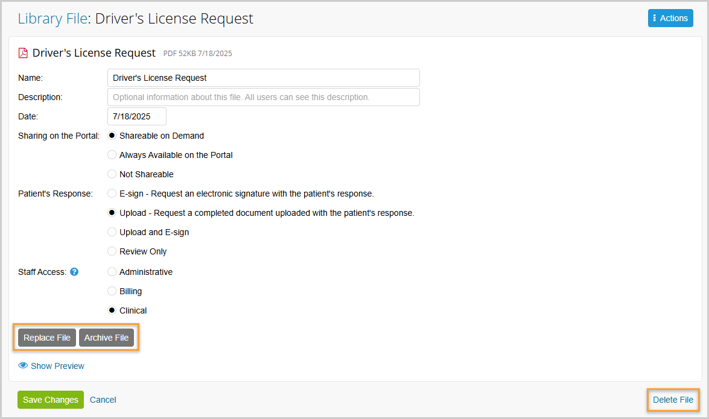Click the Archive File button
Image resolution: width=709 pixels, height=419 pixels.
point(106,338)
